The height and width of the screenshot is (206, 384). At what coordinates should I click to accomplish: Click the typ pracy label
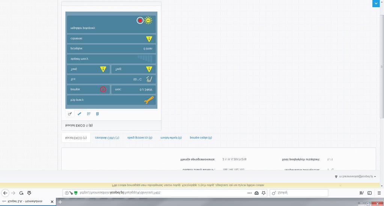(x=77, y=100)
